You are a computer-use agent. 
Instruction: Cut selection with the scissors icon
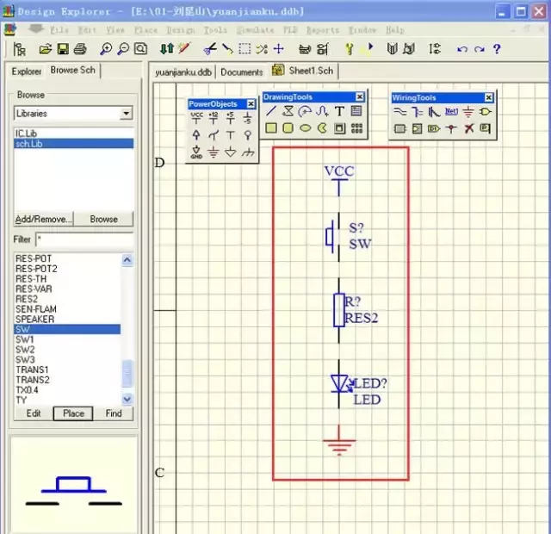[x=210, y=49]
